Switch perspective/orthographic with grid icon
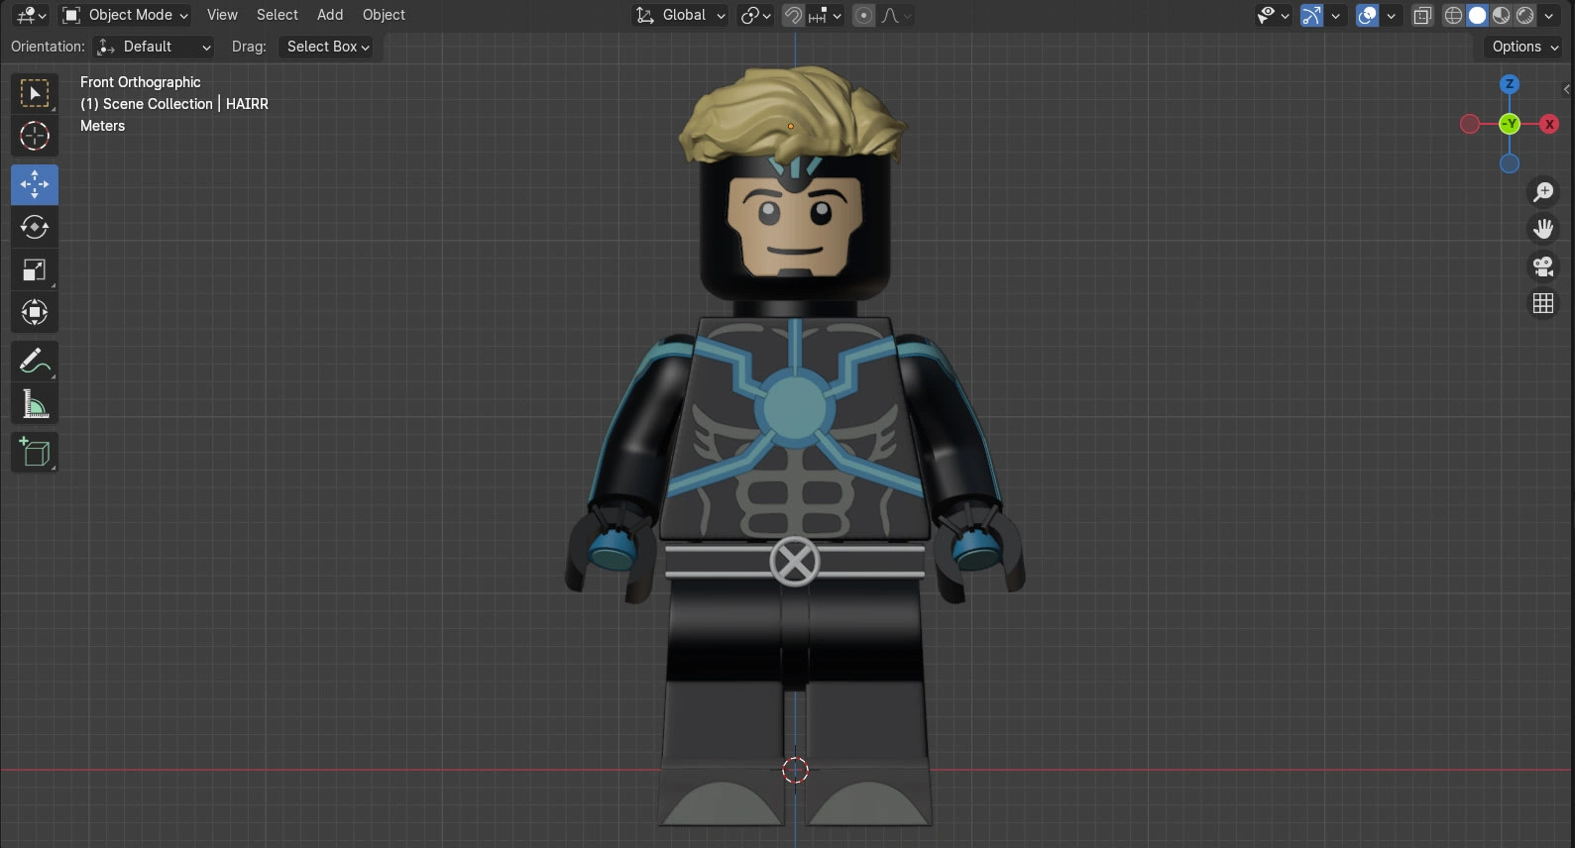The height and width of the screenshot is (848, 1575). (x=1543, y=303)
